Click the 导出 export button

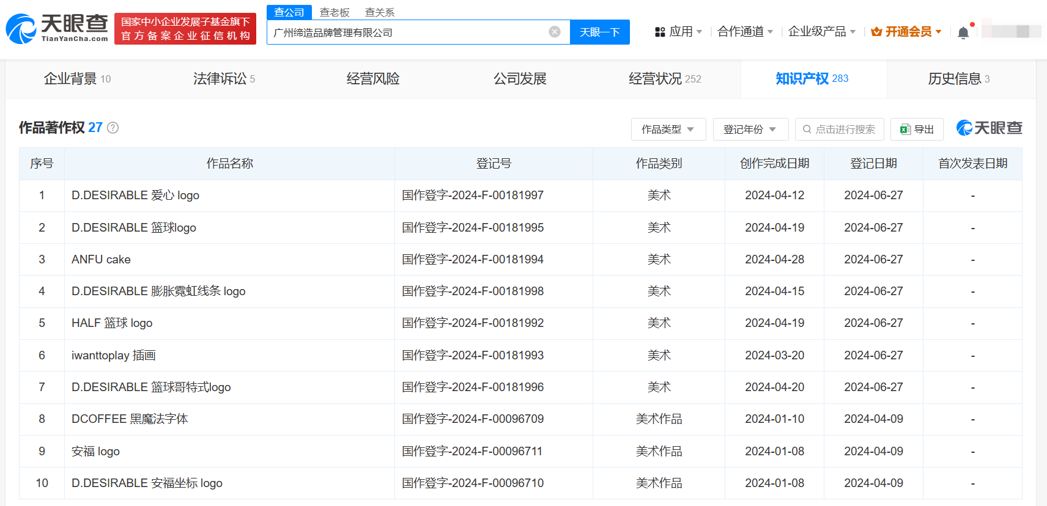(x=917, y=130)
